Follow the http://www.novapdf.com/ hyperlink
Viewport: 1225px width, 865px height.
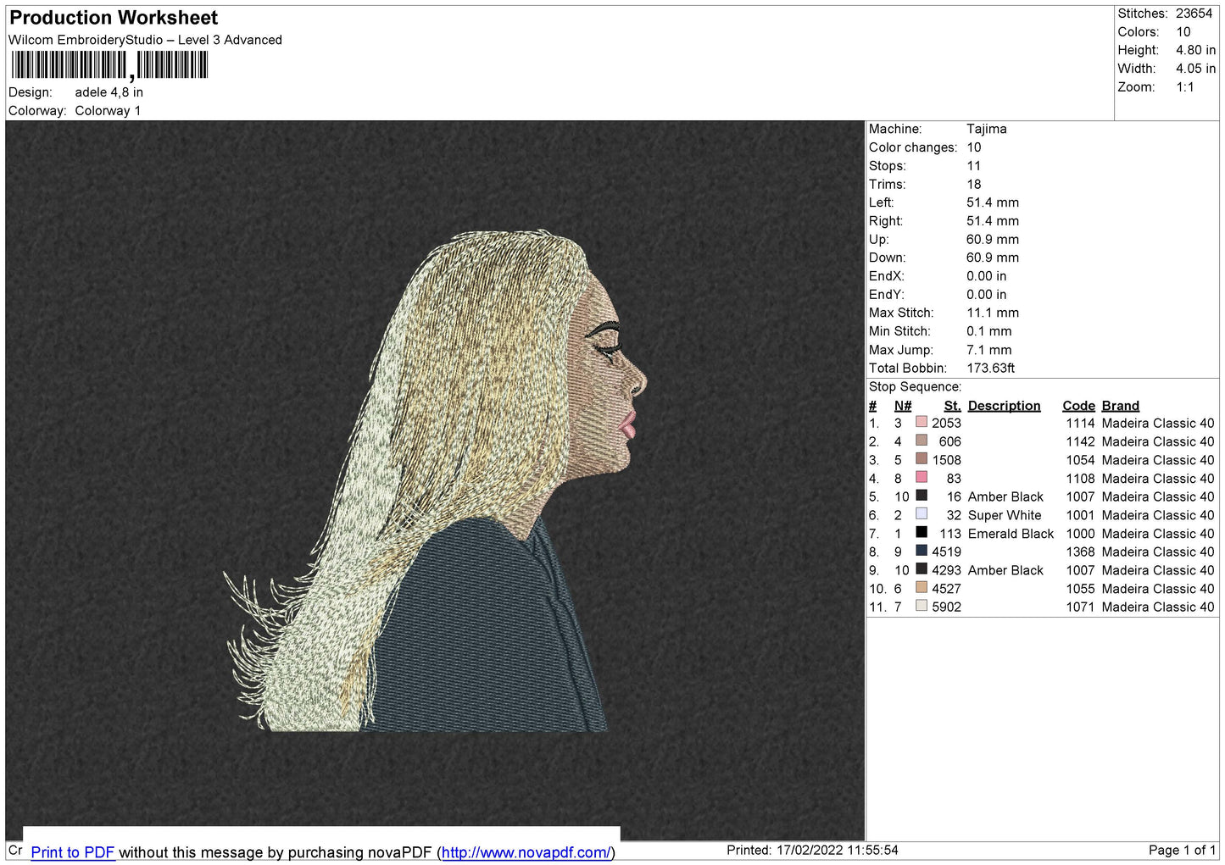tap(526, 852)
